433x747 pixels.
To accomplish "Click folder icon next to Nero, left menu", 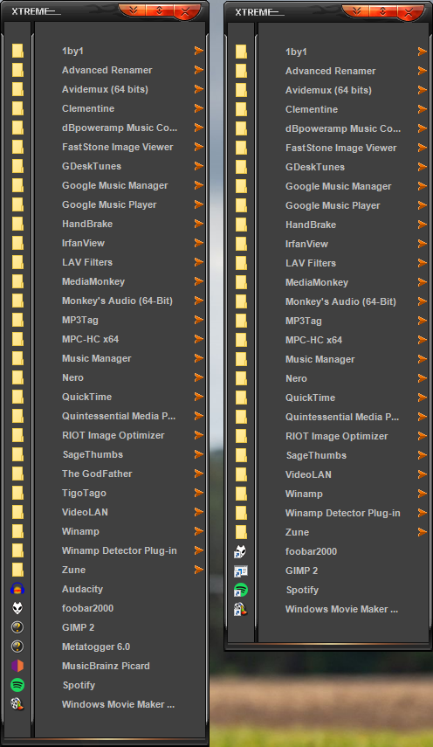I will pyautogui.click(x=17, y=377).
